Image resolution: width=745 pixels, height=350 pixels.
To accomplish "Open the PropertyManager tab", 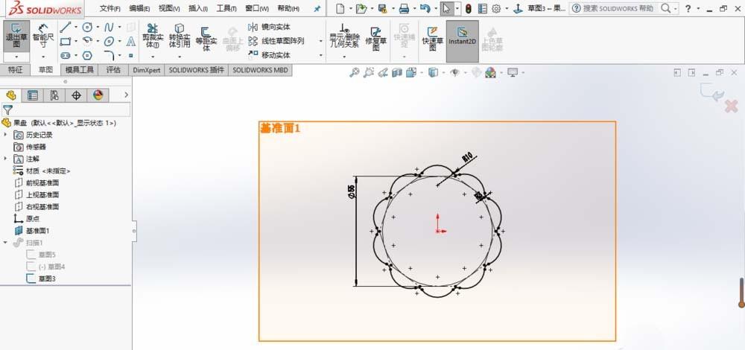I will [x=33, y=95].
